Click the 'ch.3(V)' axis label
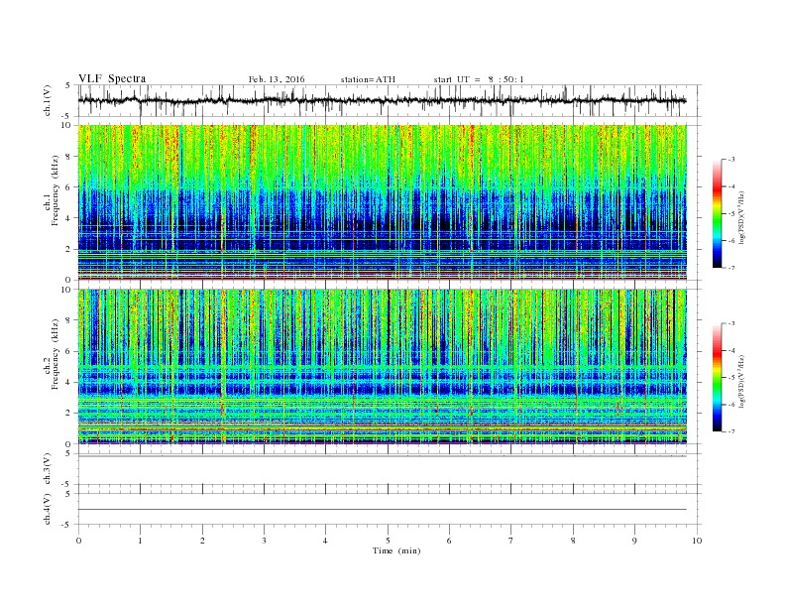The image size is (785, 607). tap(48, 469)
